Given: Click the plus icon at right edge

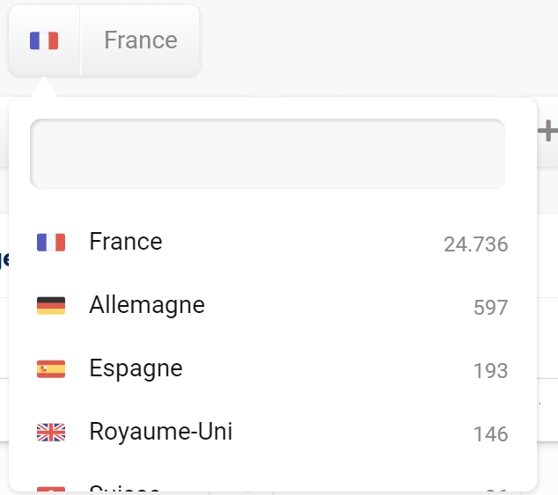Looking at the screenshot, I should [x=548, y=130].
